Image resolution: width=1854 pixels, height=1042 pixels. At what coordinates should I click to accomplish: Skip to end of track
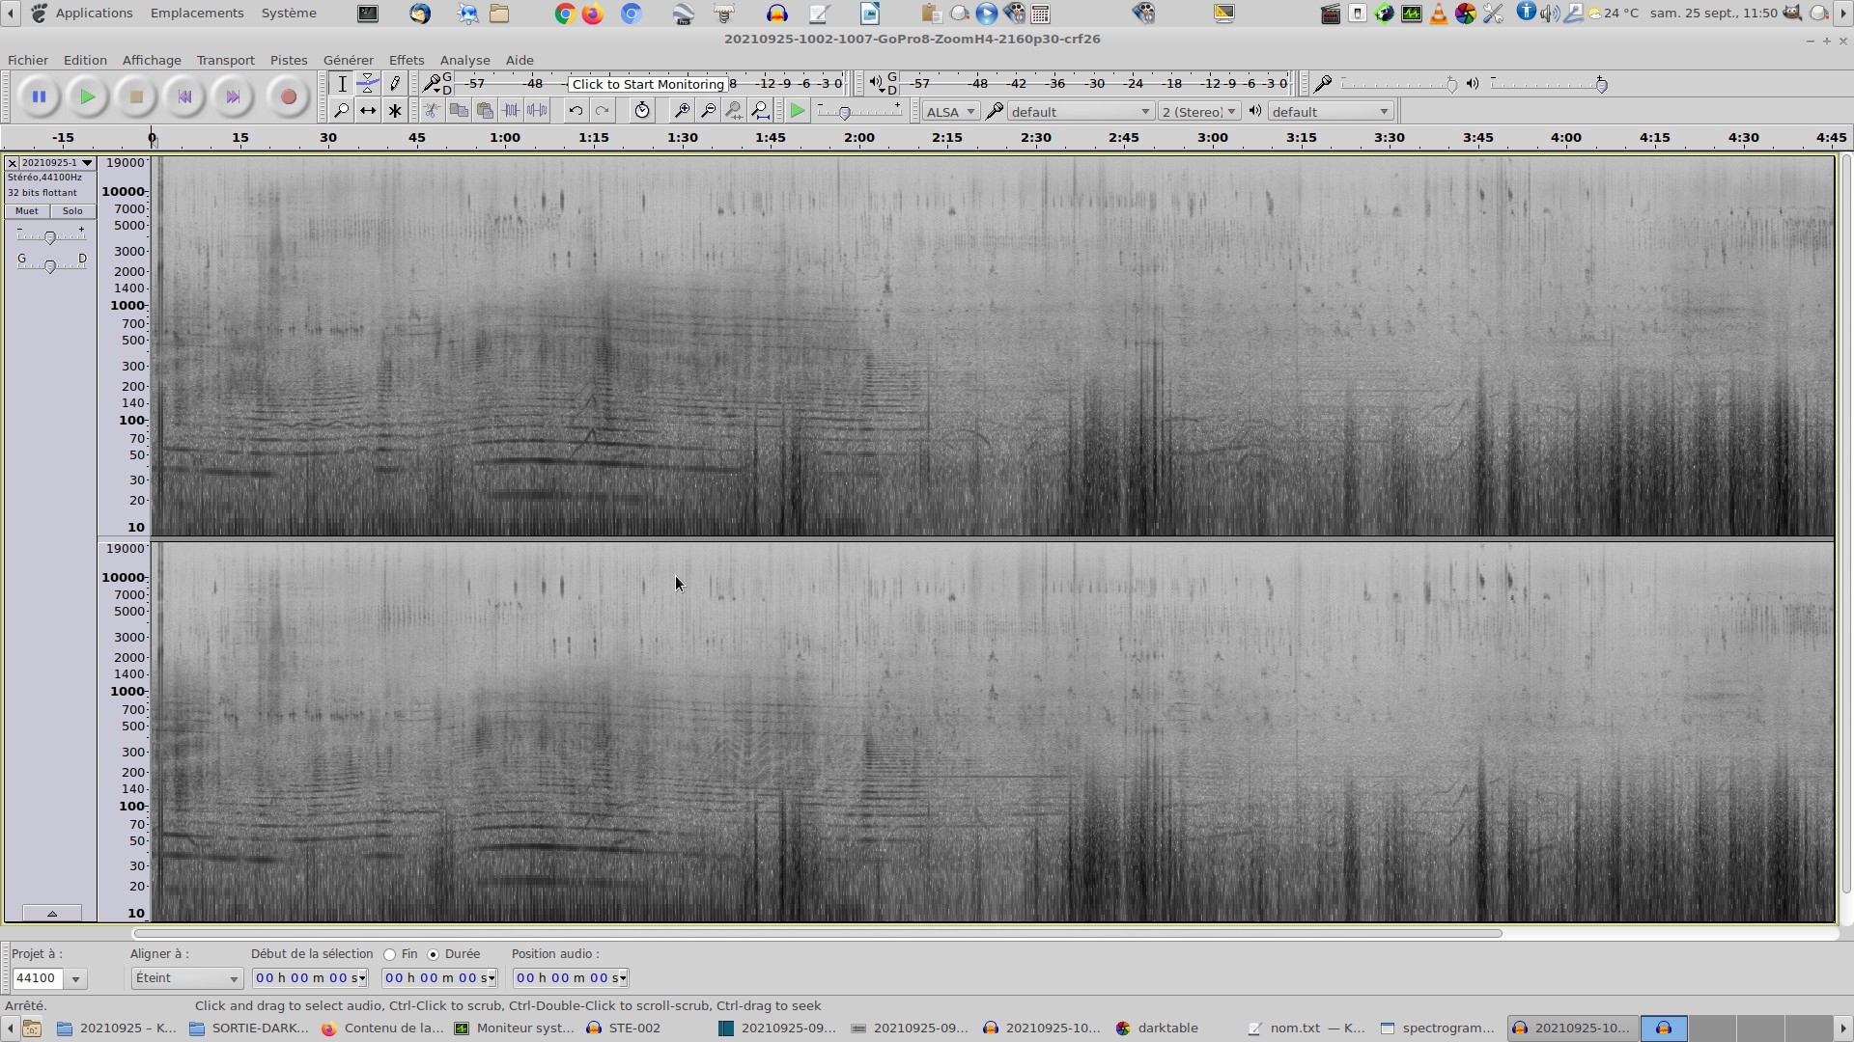(233, 96)
